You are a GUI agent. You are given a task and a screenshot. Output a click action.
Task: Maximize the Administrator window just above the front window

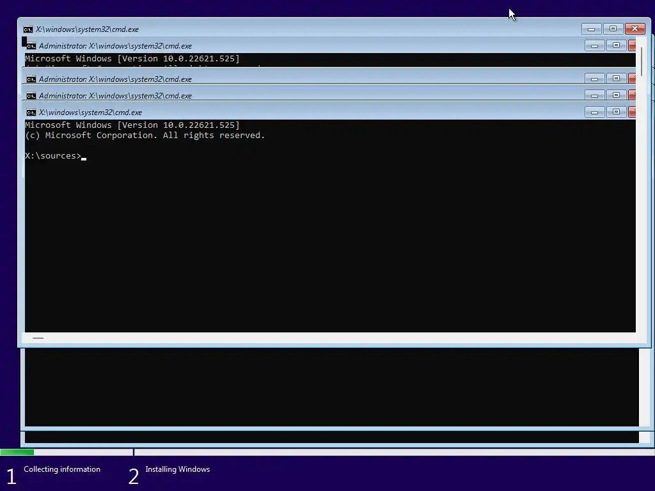click(x=616, y=95)
